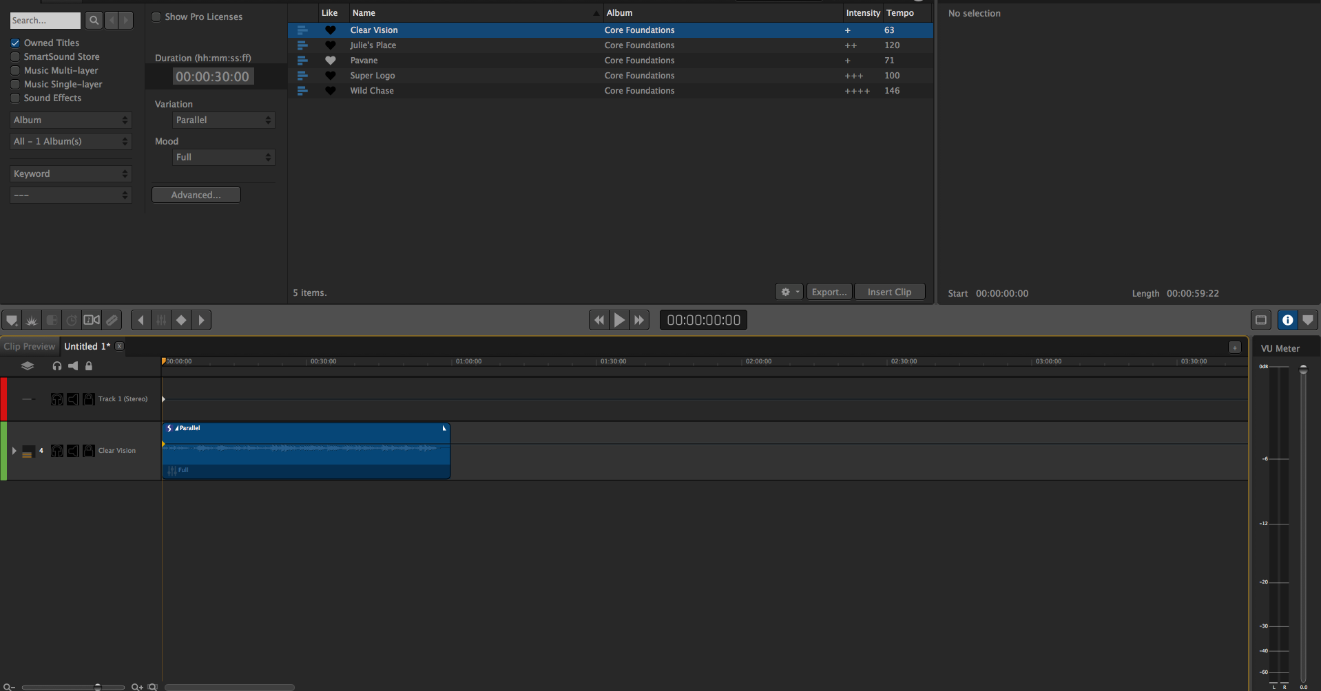Screen dimensions: 1321x691
Task: Check the Music Single-layer filter
Action: pos(15,84)
